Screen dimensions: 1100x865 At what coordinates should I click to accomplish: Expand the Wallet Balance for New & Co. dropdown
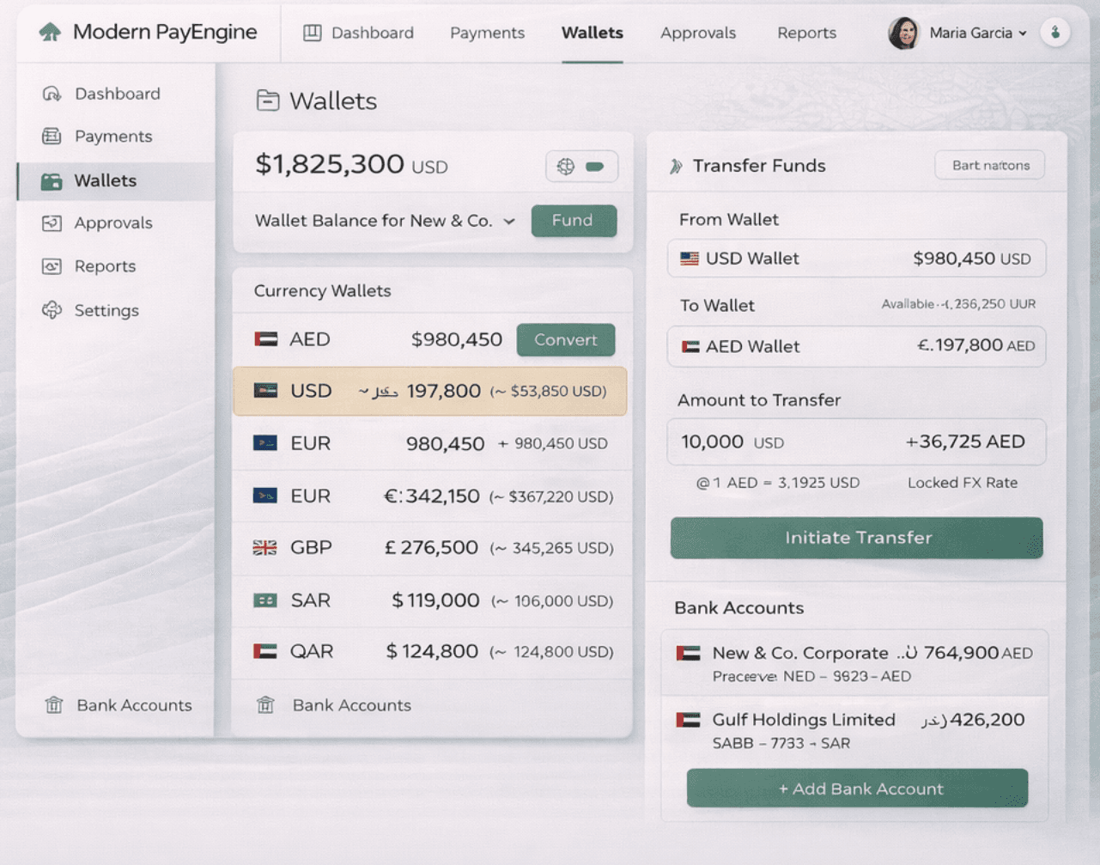[508, 221]
